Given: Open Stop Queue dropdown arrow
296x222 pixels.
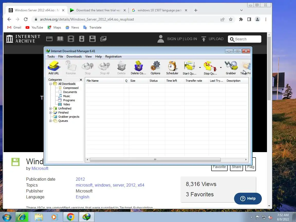Looking at the screenshot, I should pyautogui.click(x=221, y=67).
